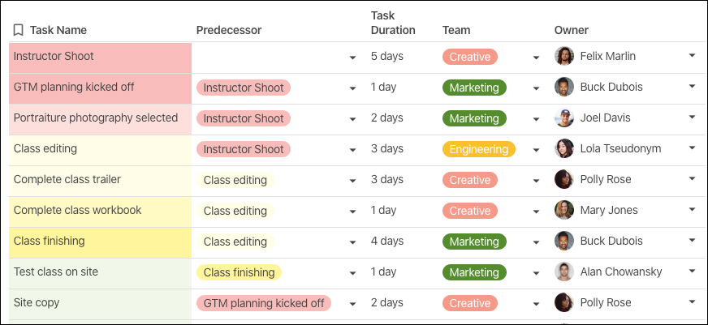Expand Owner dropdown for Mary Jones
The image size is (708, 325).
pos(692,210)
